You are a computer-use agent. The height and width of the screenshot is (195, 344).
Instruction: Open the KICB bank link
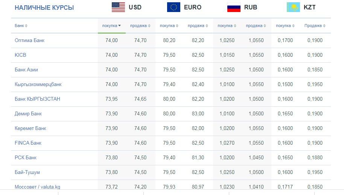pyautogui.click(x=20, y=55)
